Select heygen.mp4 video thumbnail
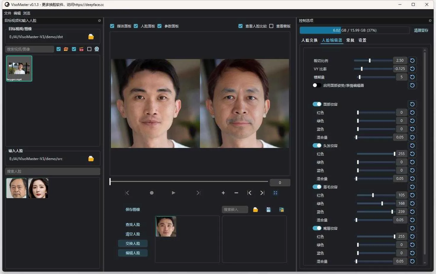 19,68
